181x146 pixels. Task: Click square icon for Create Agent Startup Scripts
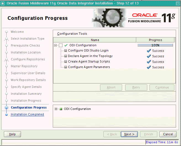pos(65,61)
